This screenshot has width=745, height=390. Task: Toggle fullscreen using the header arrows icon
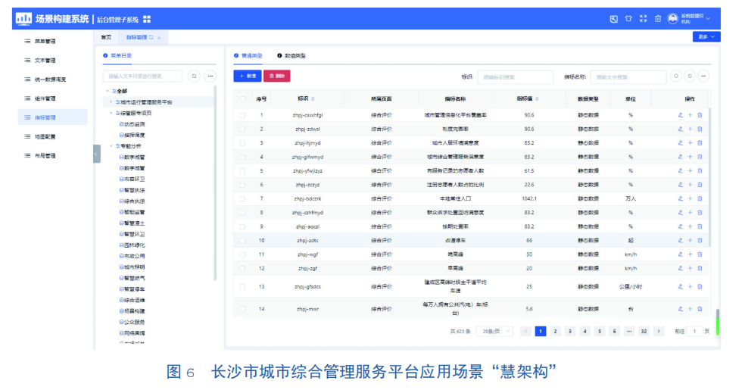(644, 19)
